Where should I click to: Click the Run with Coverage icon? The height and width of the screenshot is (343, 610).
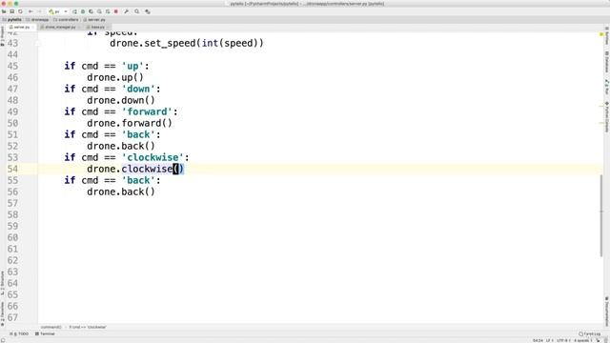coord(91,11)
